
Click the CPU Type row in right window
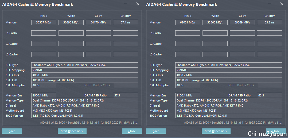coord(228,65)
